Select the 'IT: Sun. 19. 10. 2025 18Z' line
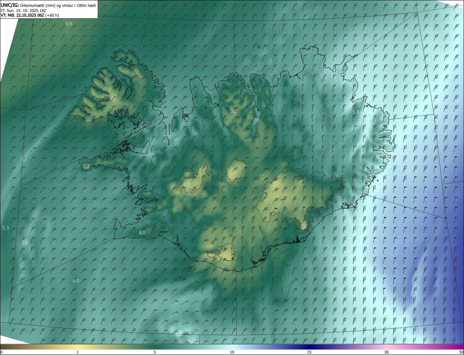This screenshot has width=464, height=355. coord(23,10)
